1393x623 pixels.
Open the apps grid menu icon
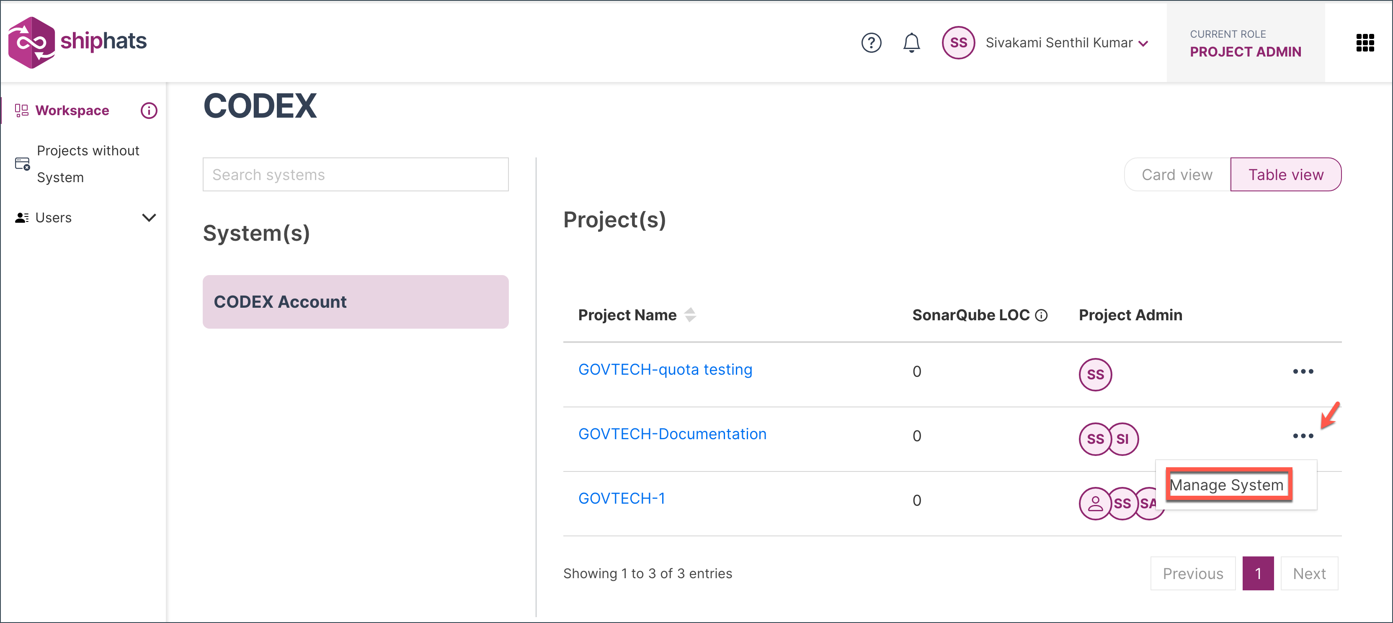point(1365,43)
